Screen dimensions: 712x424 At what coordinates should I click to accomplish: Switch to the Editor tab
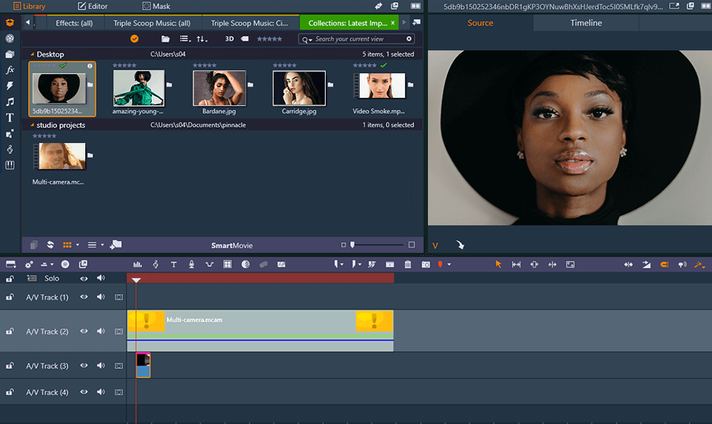click(x=93, y=6)
